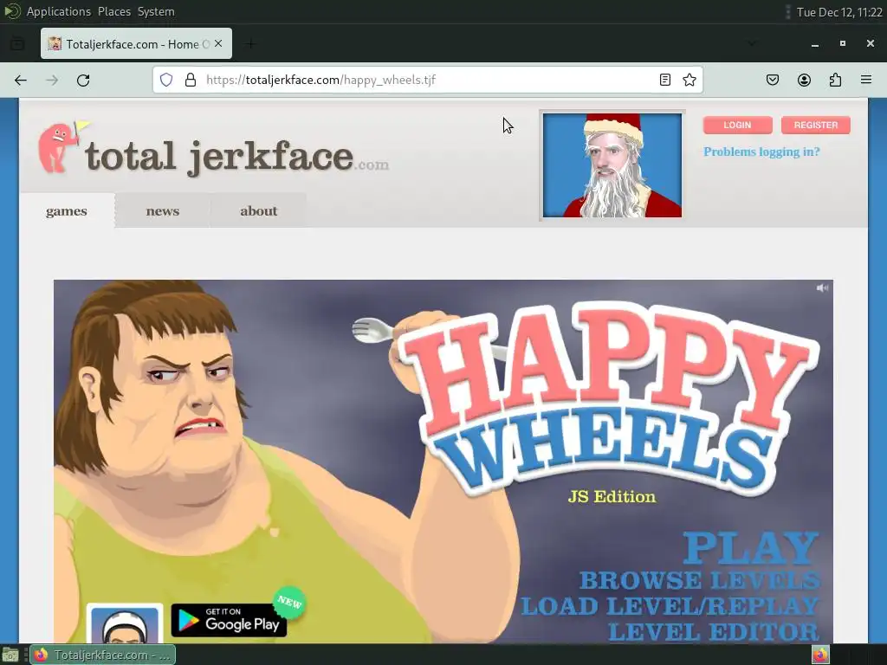887x665 pixels.
Task: Open the Places menu
Action: tap(114, 11)
